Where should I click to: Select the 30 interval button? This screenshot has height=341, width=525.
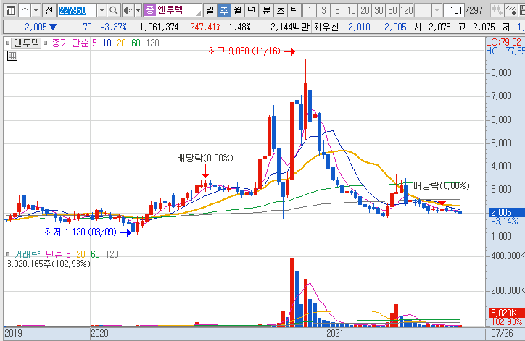[x=379, y=10]
